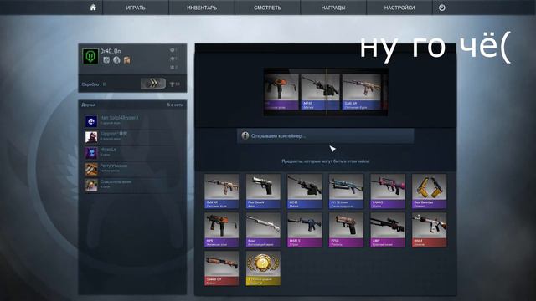Select the friend named Утконос
The width and height of the screenshot is (536, 301).
[133, 169]
